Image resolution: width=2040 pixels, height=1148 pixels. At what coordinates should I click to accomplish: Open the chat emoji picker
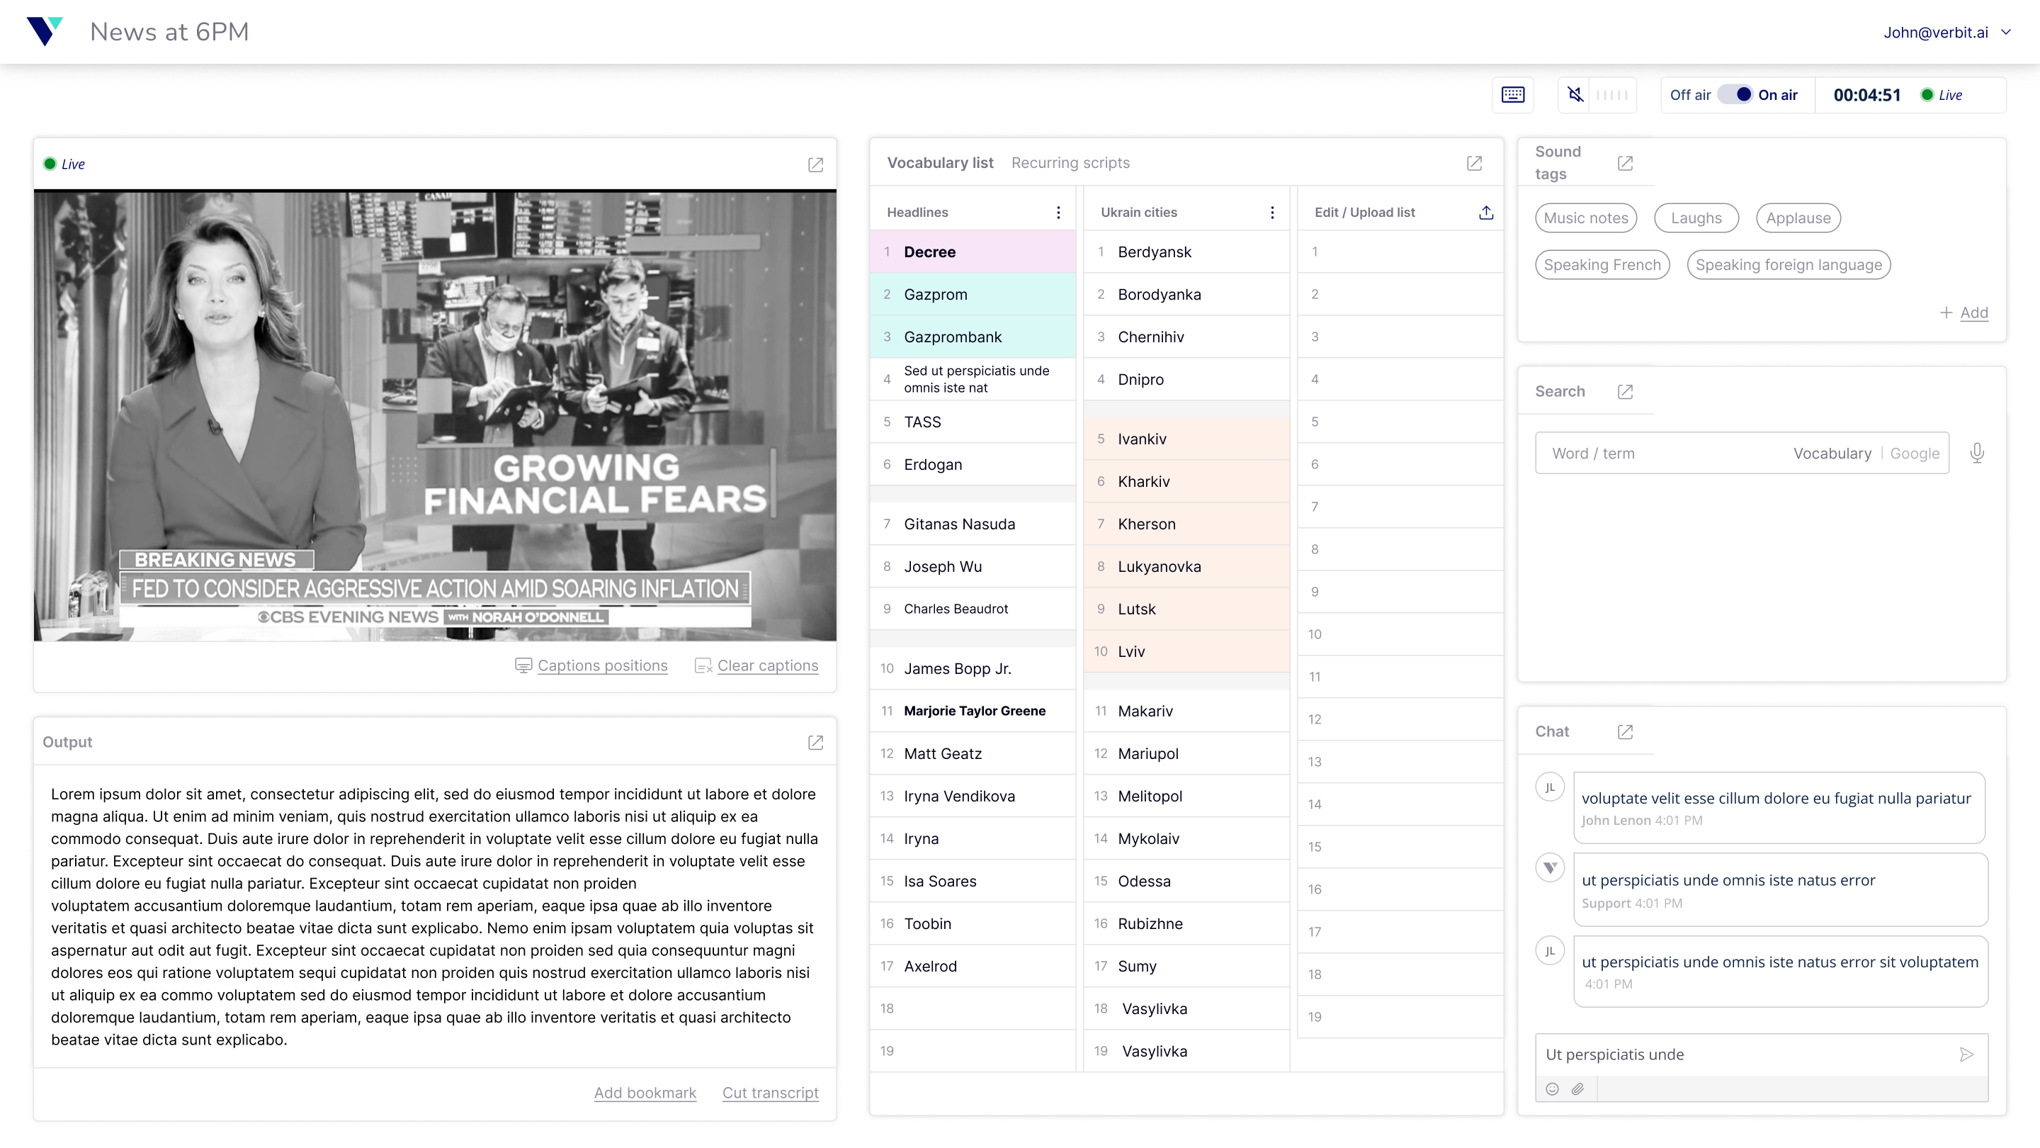pos(1552,1089)
